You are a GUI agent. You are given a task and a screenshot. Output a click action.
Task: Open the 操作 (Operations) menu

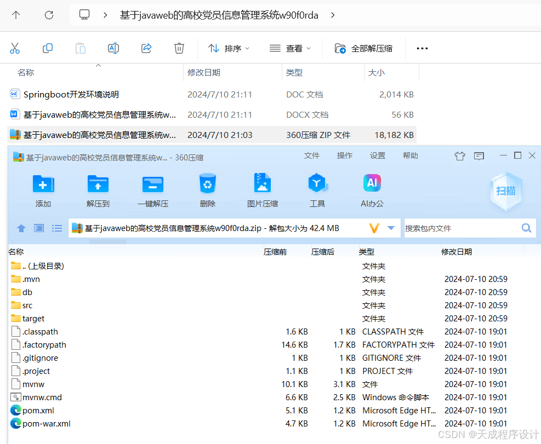[344, 155]
